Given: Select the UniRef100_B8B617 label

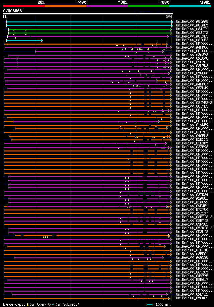Looking at the screenshot, I should [192, 280].
